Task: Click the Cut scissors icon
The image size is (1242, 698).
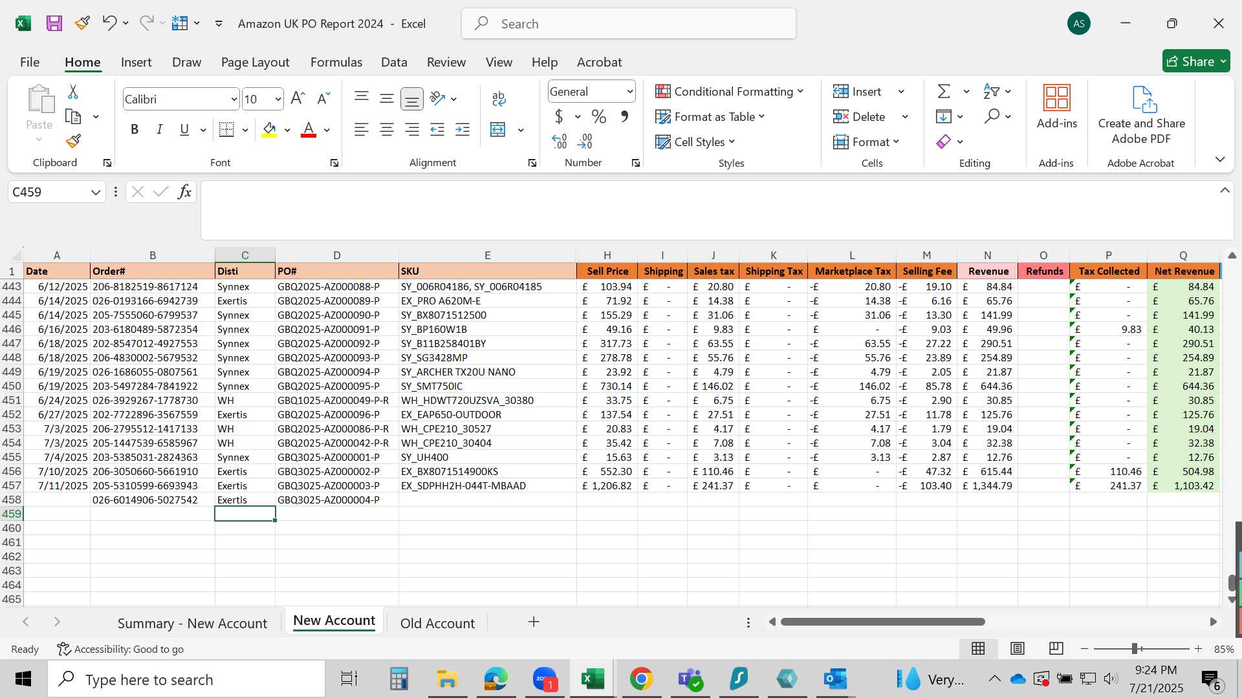Action: pos(73,92)
